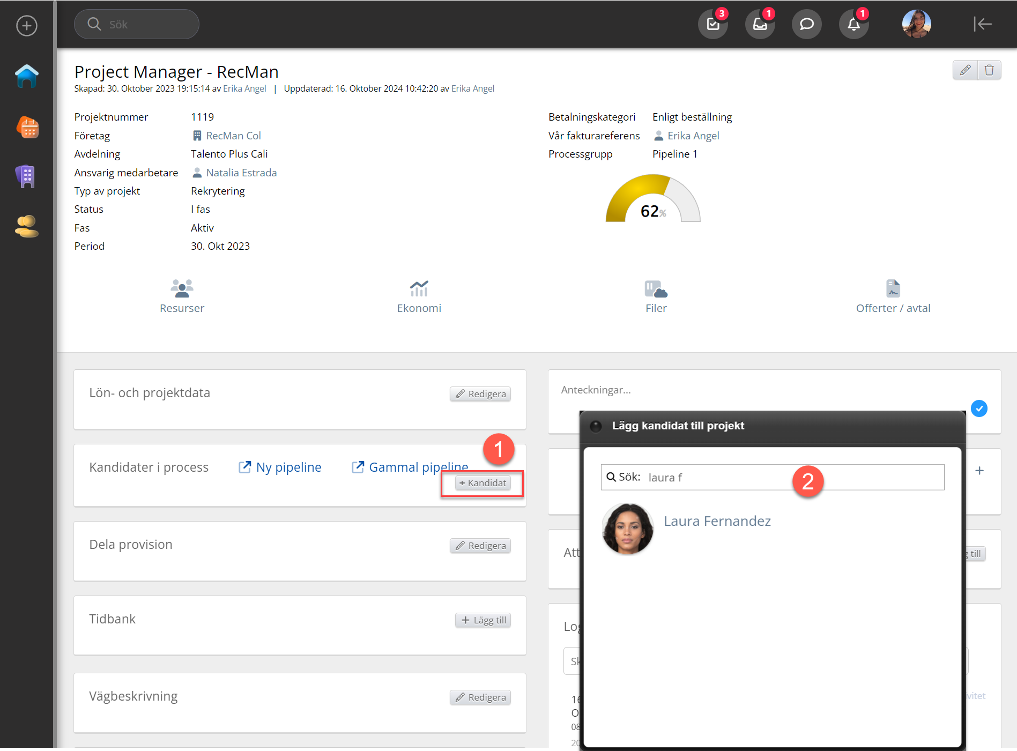
Task: Open the purple building sidebar icon
Action: point(26,176)
